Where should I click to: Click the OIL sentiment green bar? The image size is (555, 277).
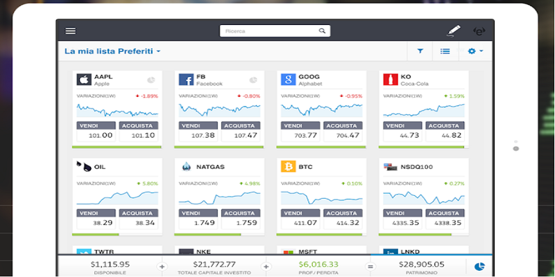[x=96, y=235]
